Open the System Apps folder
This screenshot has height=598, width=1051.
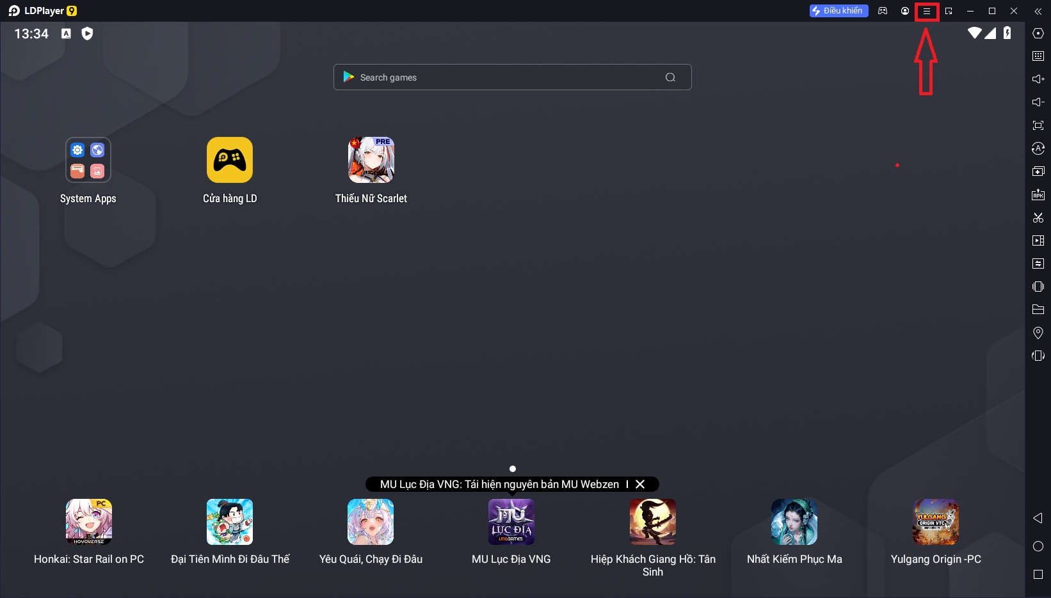point(88,161)
